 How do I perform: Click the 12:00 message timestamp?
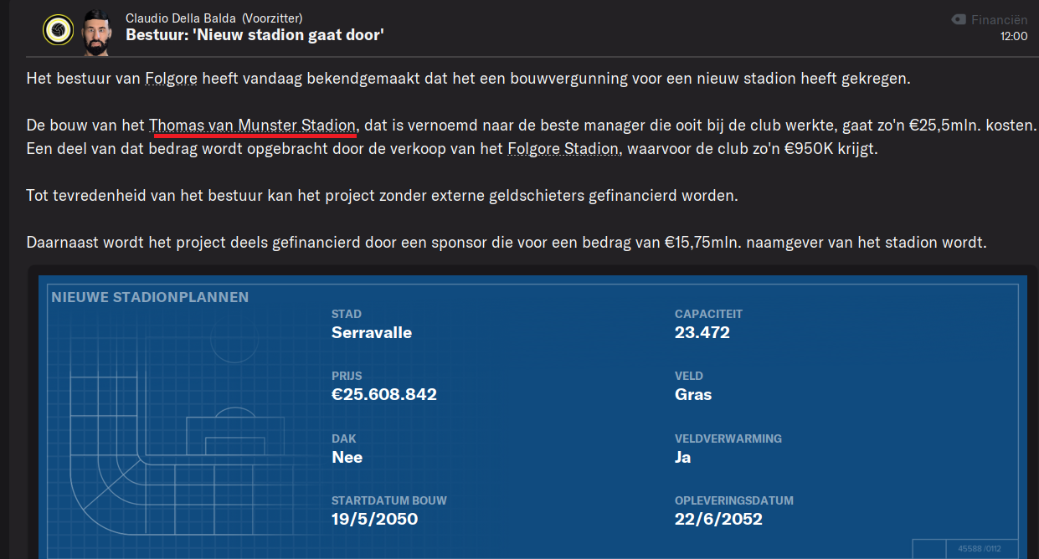pos(1014,37)
